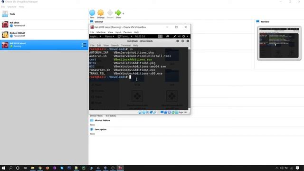The image size is (304, 171).
Task: Open VirtualBox cube icon in the taskbar
Action: 105,168
